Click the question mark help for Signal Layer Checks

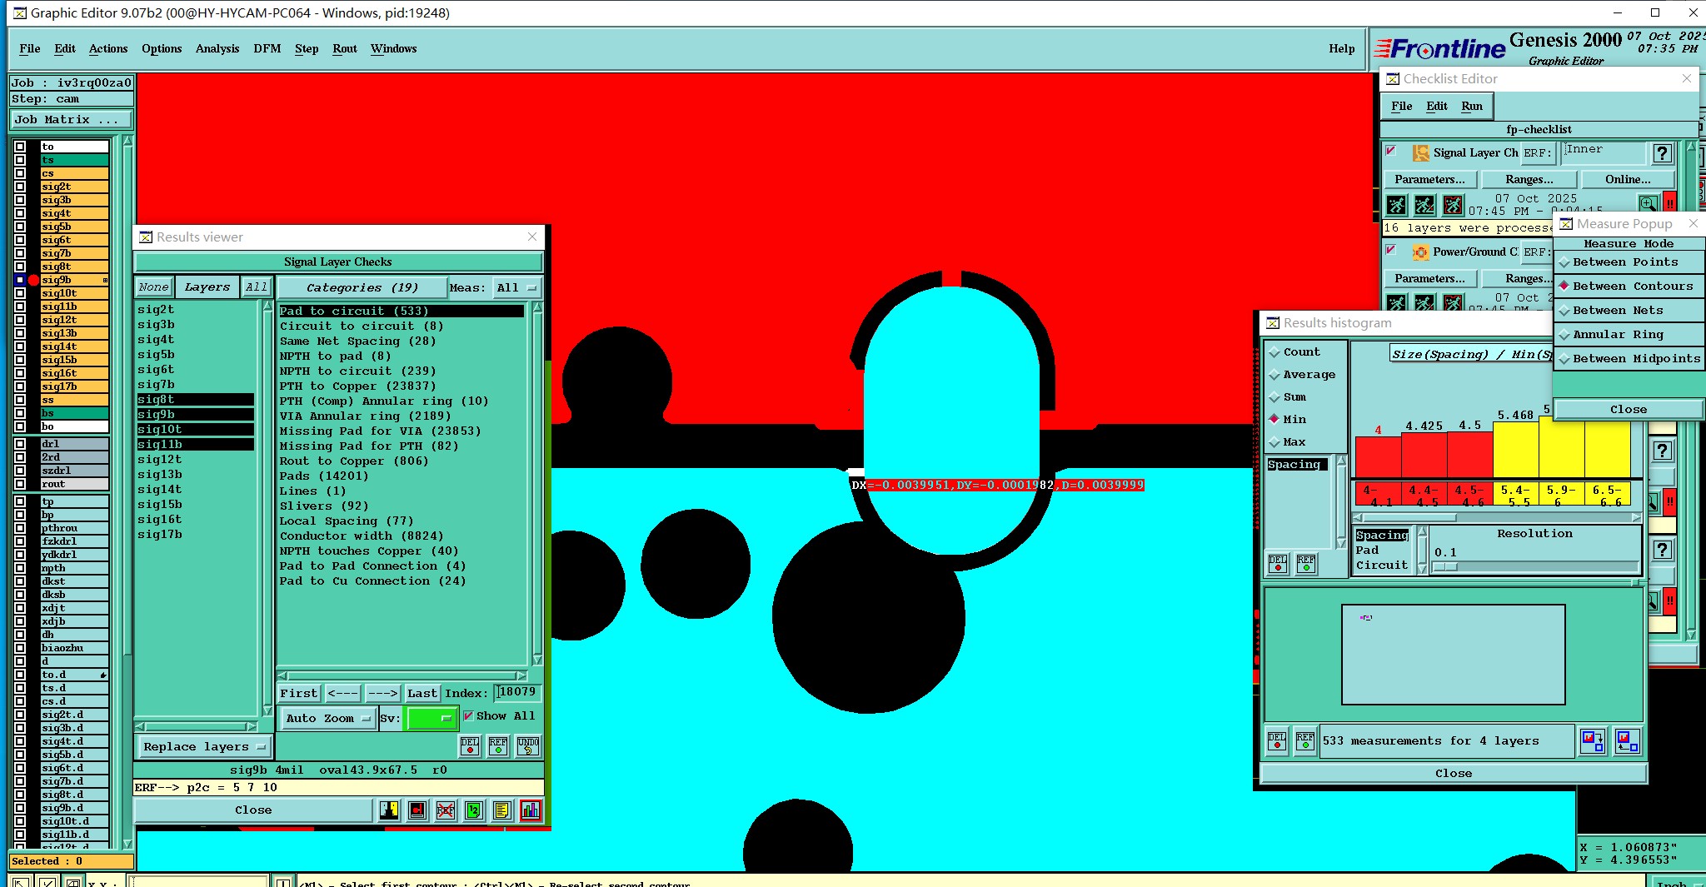click(1662, 153)
